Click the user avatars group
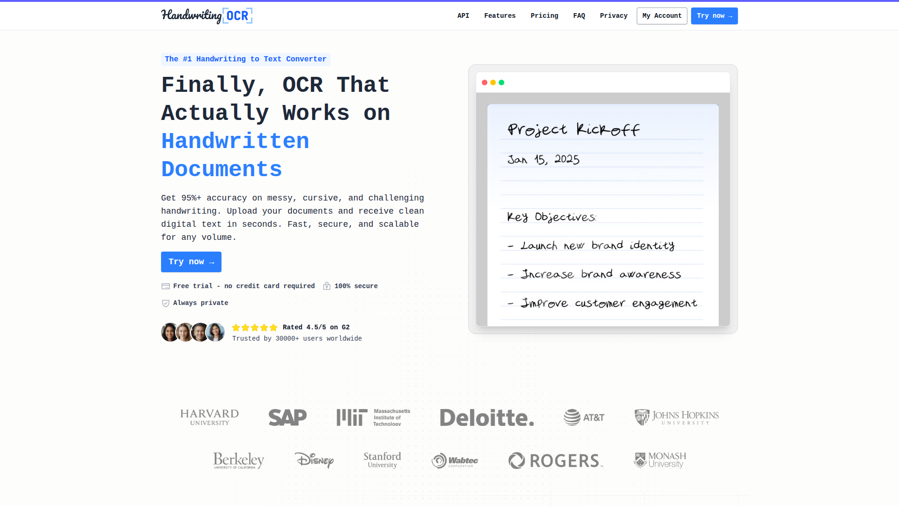899x506 pixels. (193, 332)
